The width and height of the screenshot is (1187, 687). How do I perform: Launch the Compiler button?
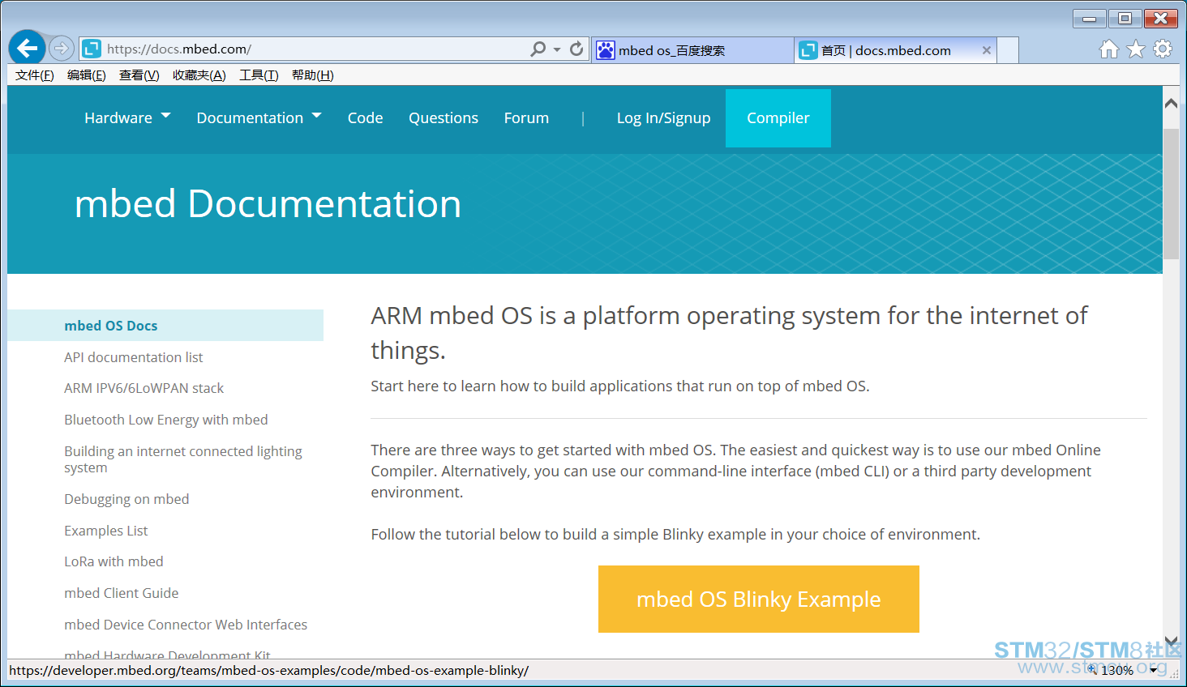(778, 118)
